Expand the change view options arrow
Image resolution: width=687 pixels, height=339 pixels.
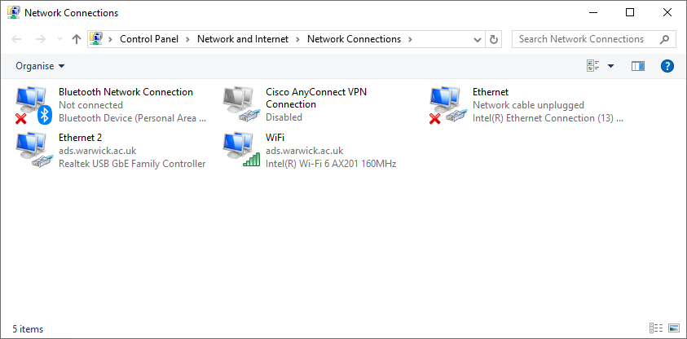tap(610, 66)
